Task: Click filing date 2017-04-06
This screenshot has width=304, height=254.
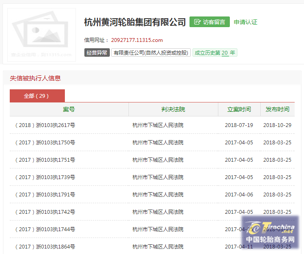Action: (x=239, y=195)
